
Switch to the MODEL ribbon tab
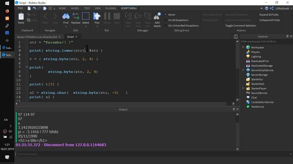point(75,8)
